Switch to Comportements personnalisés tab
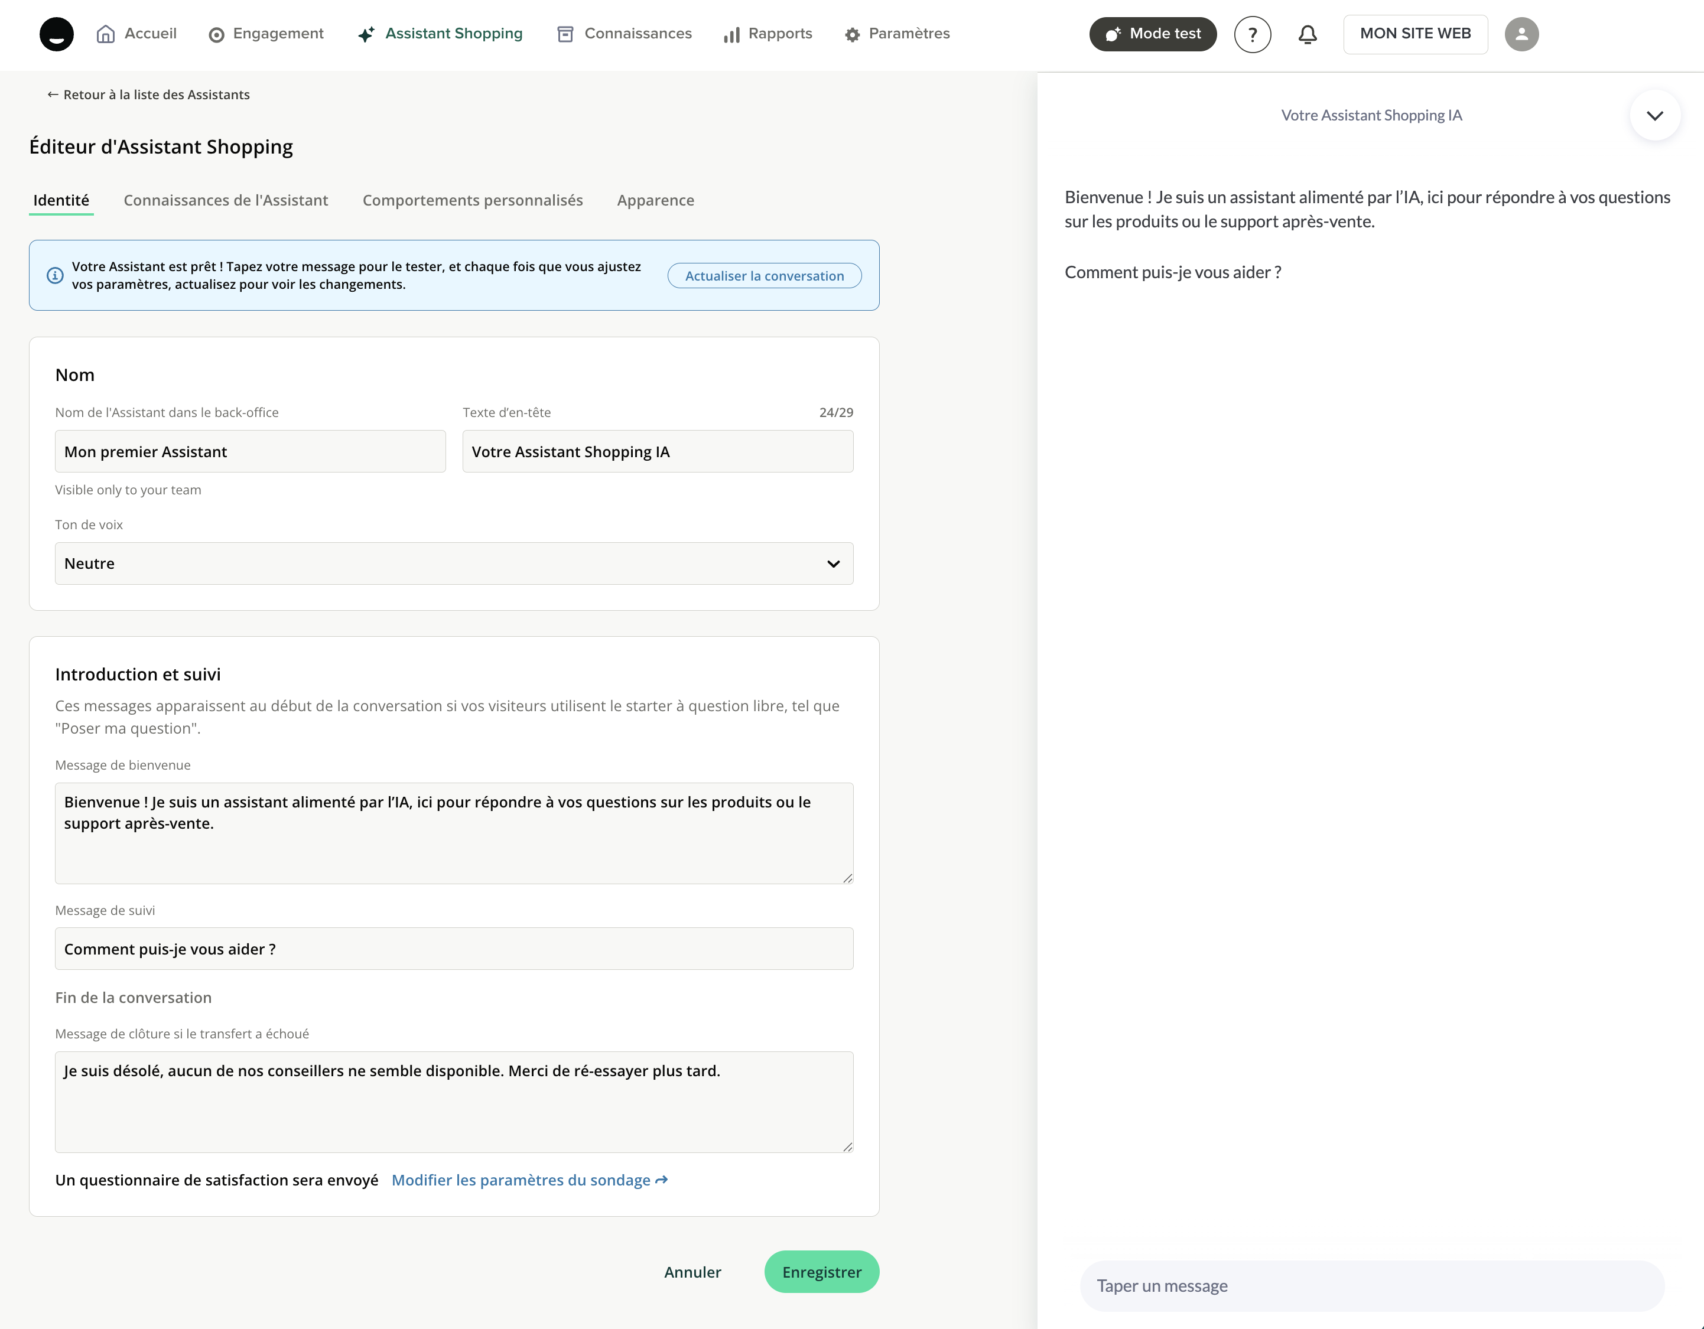Viewport: 1704px width, 1329px height. pos(473,200)
